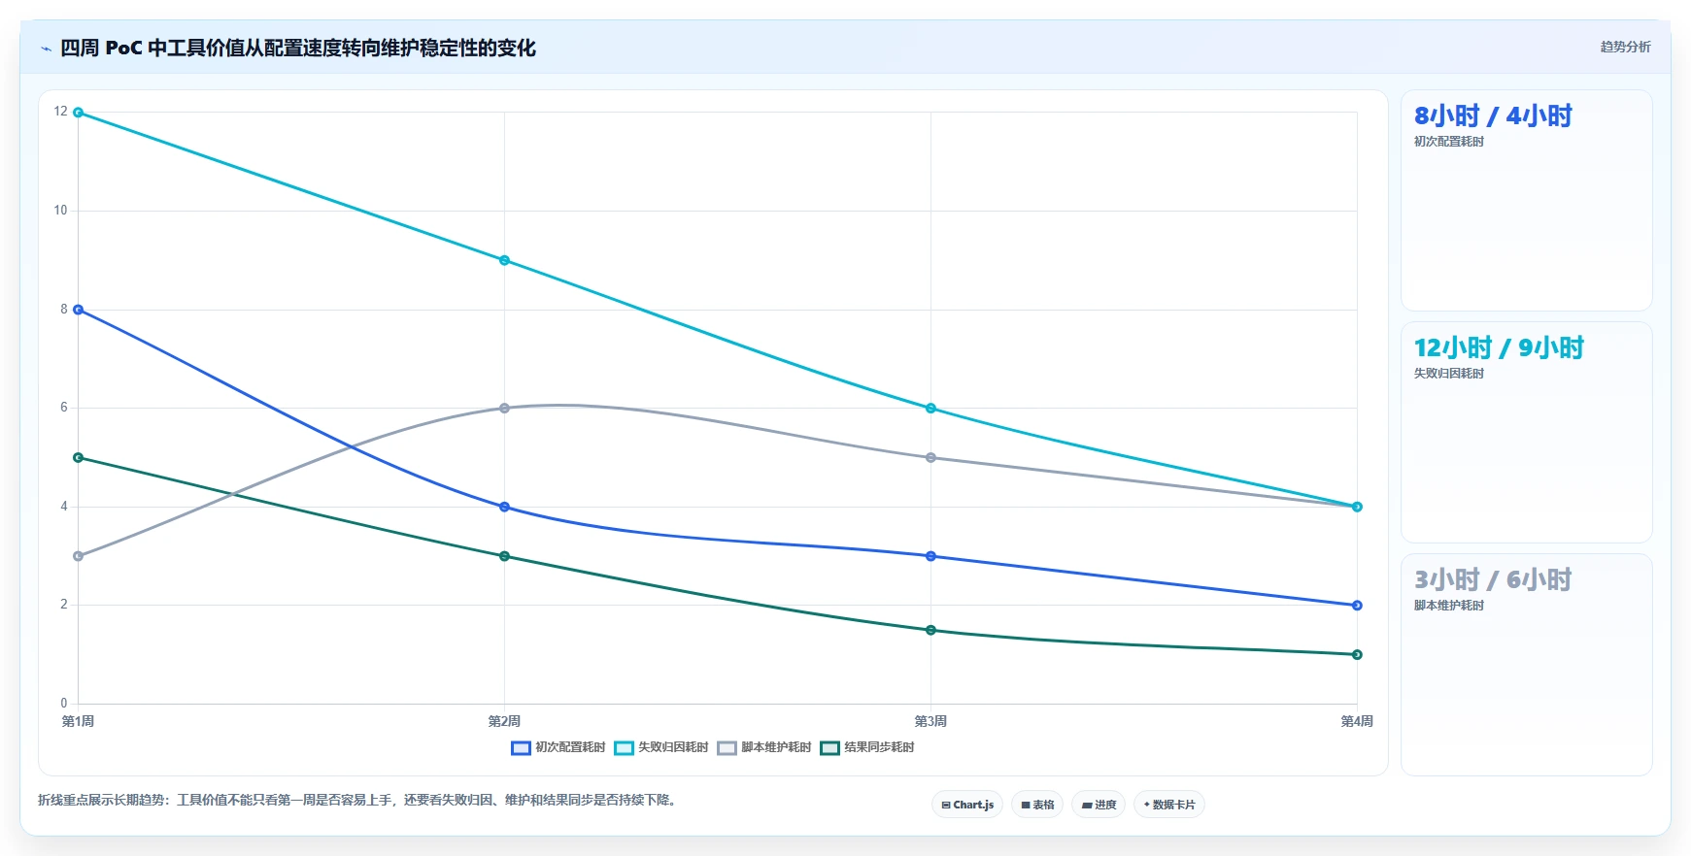Select the 8小时 / 4小时 stat card
The width and height of the screenshot is (1691, 856).
click(1526, 200)
